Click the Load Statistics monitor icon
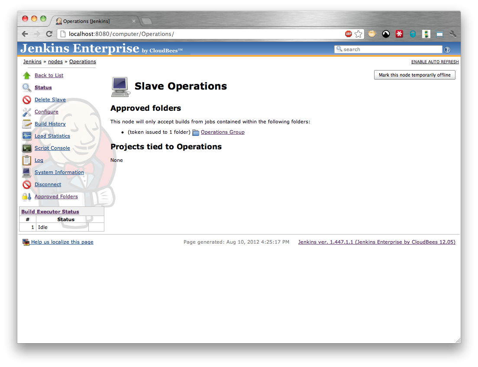478x367 pixels. pyautogui.click(x=27, y=136)
